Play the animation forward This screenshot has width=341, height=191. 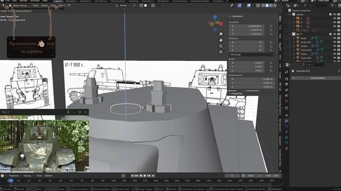click(145, 176)
